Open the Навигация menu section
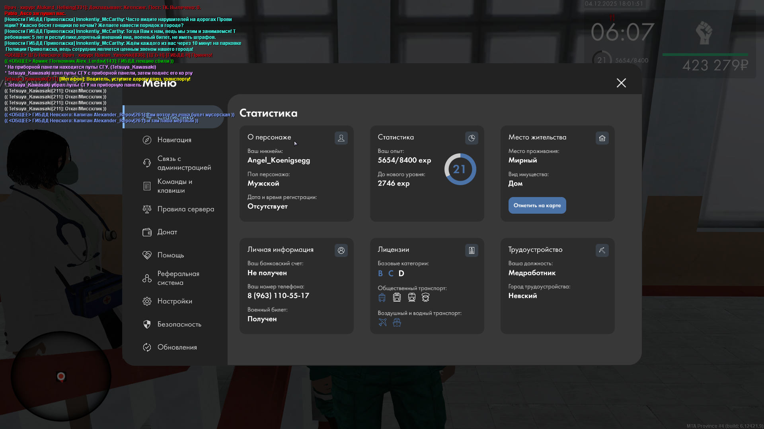 174,140
